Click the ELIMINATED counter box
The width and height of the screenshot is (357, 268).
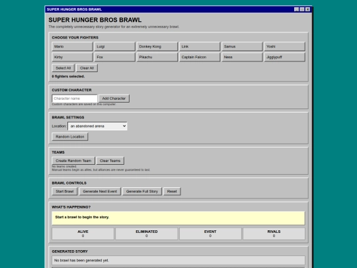(147, 234)
